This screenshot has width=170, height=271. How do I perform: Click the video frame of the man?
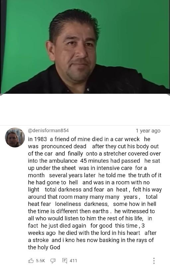point(85,47)
